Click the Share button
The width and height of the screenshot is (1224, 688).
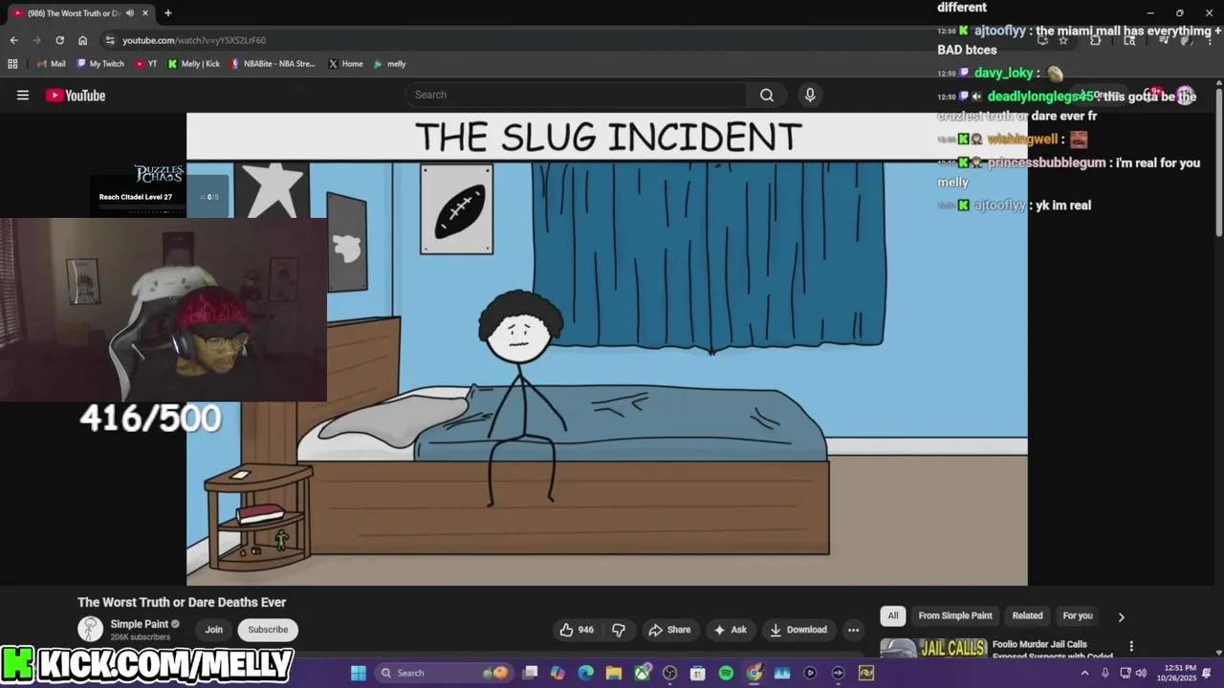click(669, 630)
